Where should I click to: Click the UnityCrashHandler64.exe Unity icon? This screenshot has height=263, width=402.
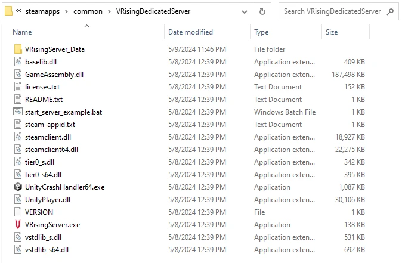coord(17,187)
